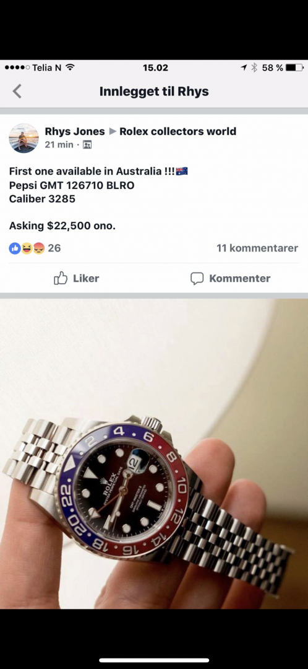
Task: Click the group privacy icon beside 21 min
Action: [87, 144]
